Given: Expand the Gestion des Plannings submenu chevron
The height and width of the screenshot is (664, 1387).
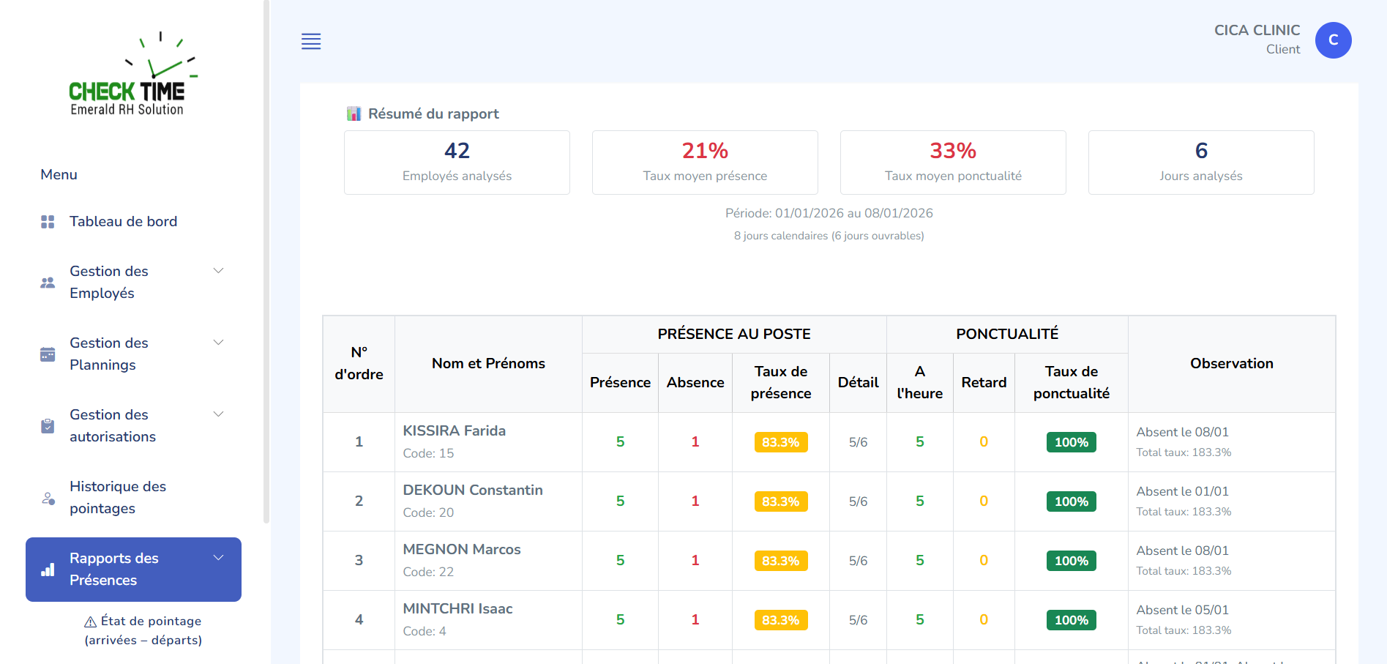Looking at the screenshot, I should [218, 342].
